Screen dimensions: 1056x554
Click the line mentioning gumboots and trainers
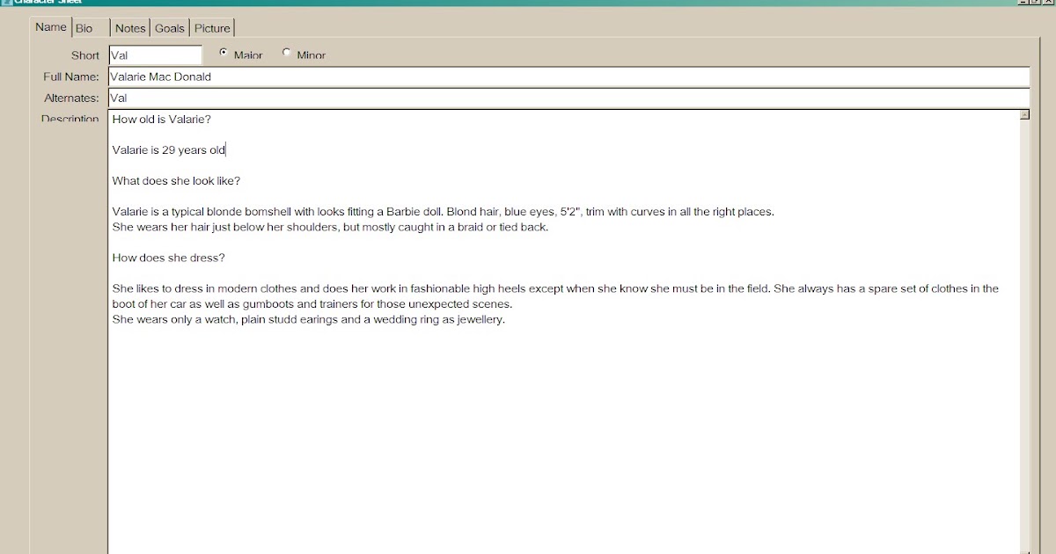312,304
